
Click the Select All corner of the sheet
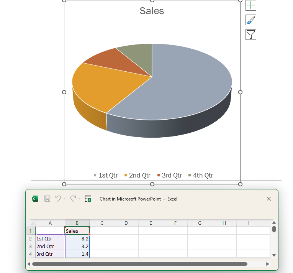point(32,223)
